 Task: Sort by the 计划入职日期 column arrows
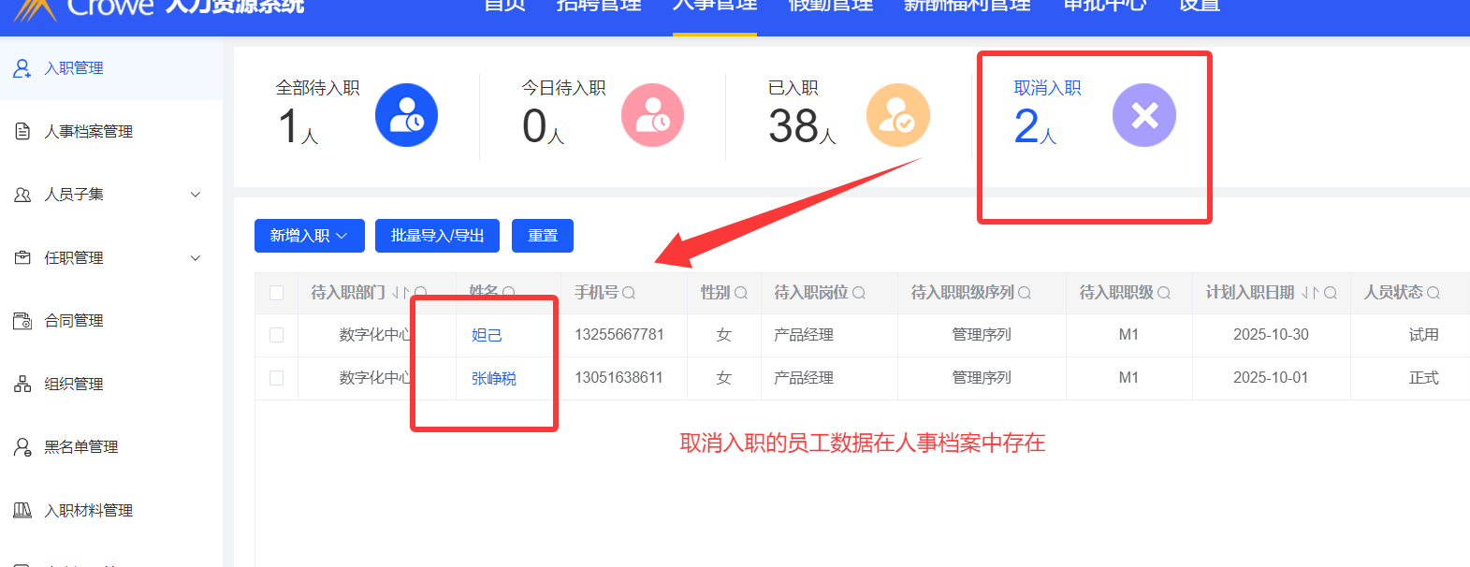(x=1309, y=293)
